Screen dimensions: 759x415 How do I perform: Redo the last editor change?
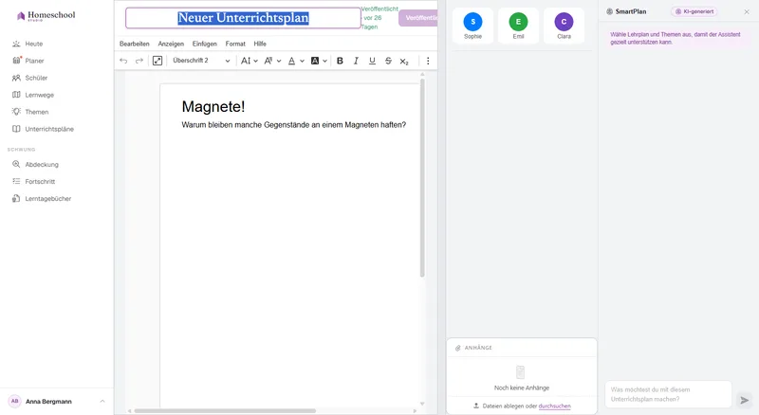(x=139, y=61)
